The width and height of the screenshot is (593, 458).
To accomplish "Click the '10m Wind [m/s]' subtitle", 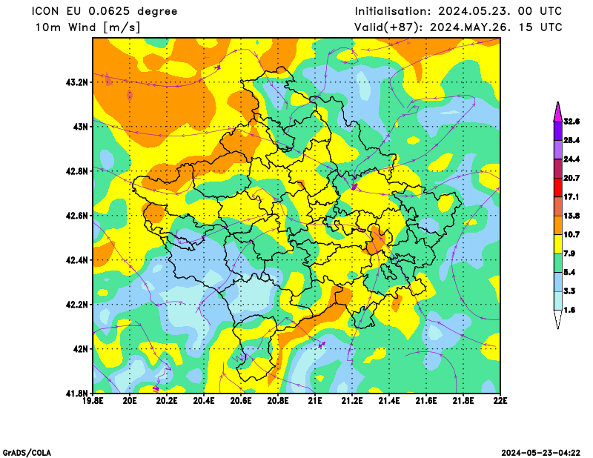I will 87,27.
